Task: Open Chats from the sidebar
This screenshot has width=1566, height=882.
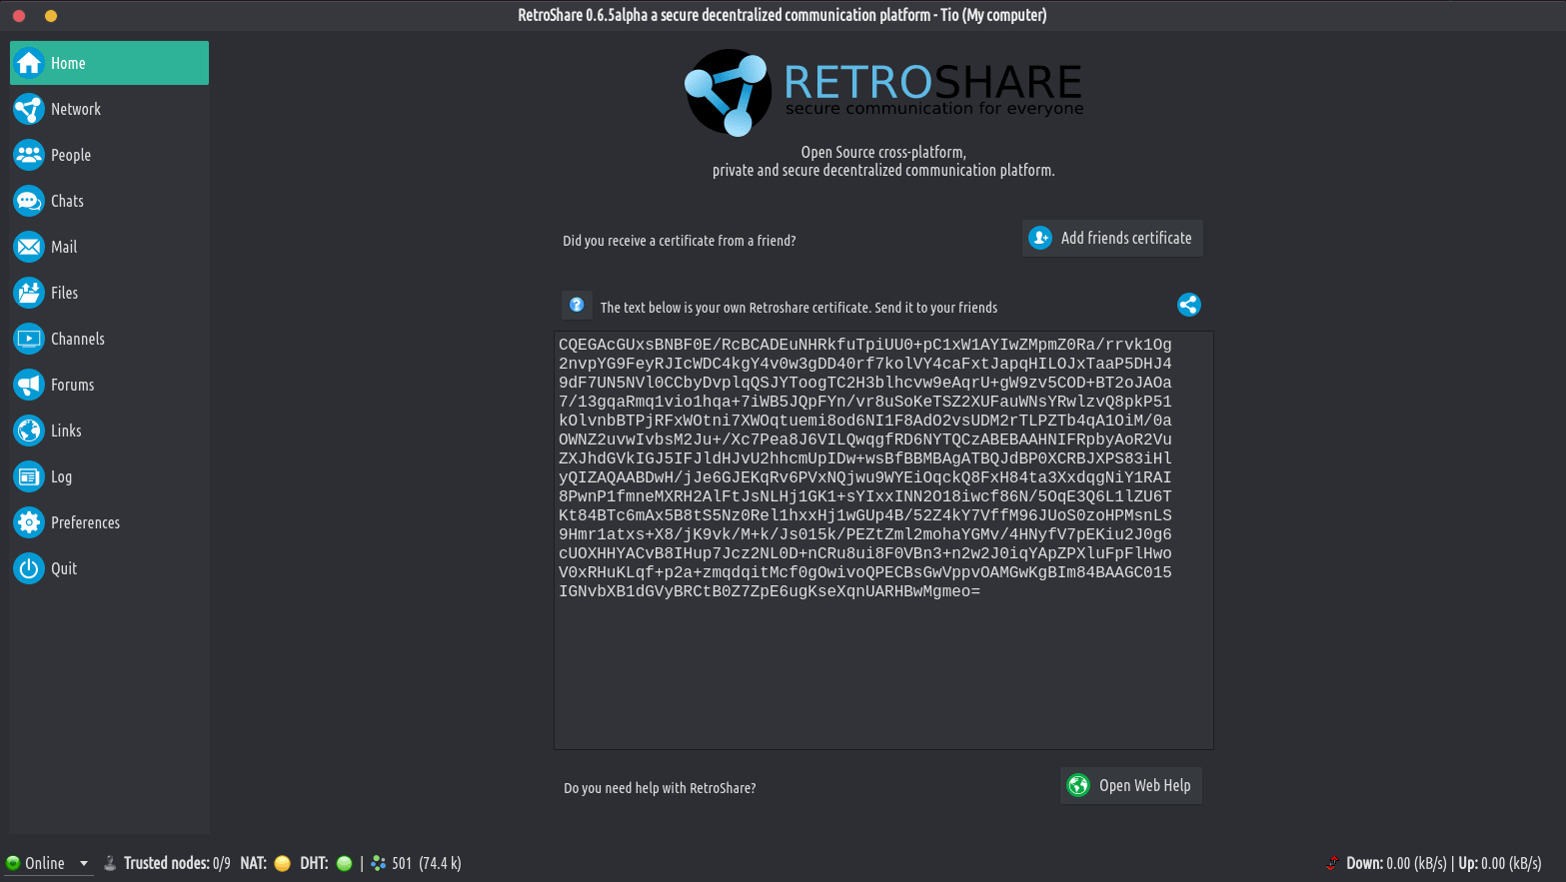Action: coord(29,201)
